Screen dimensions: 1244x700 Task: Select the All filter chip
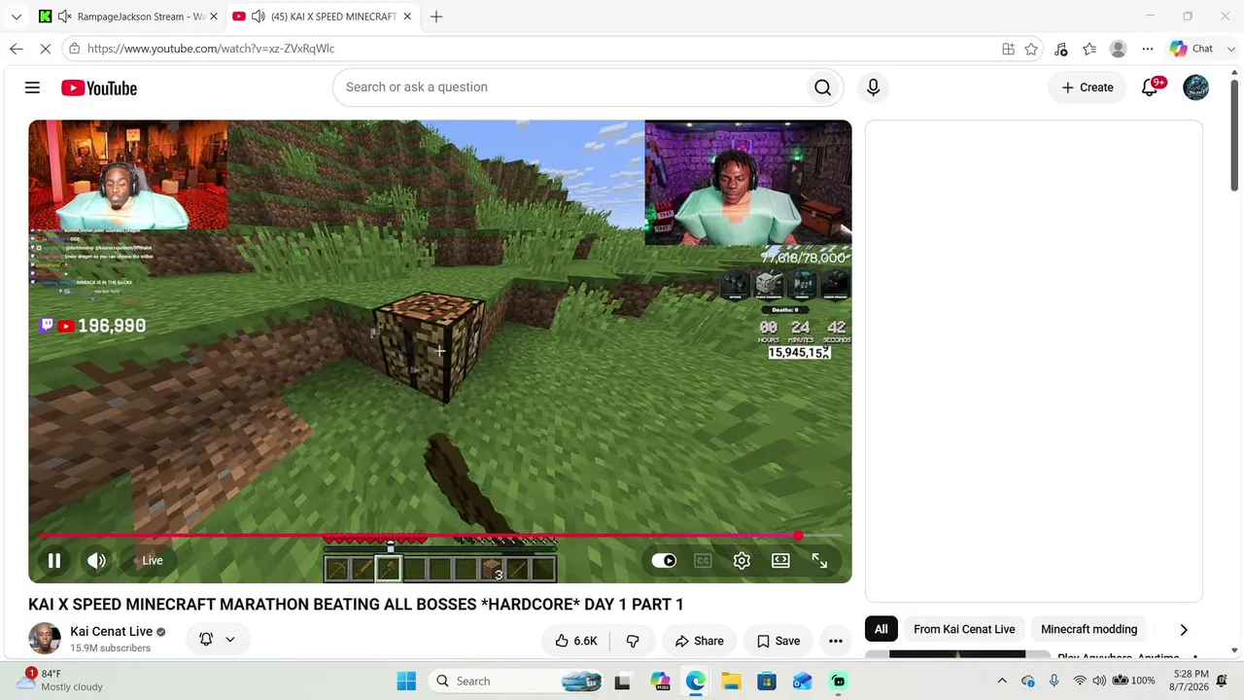tap(881, 629)
